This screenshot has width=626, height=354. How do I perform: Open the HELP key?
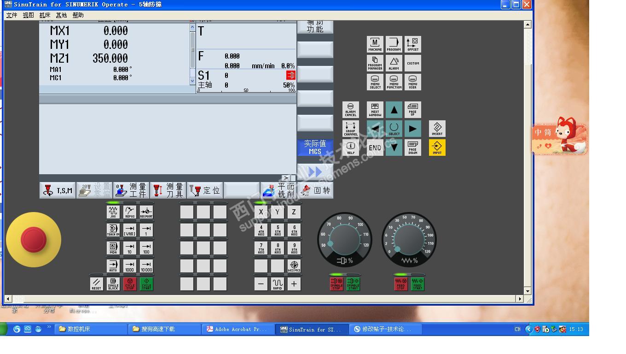tap(351, 147)
